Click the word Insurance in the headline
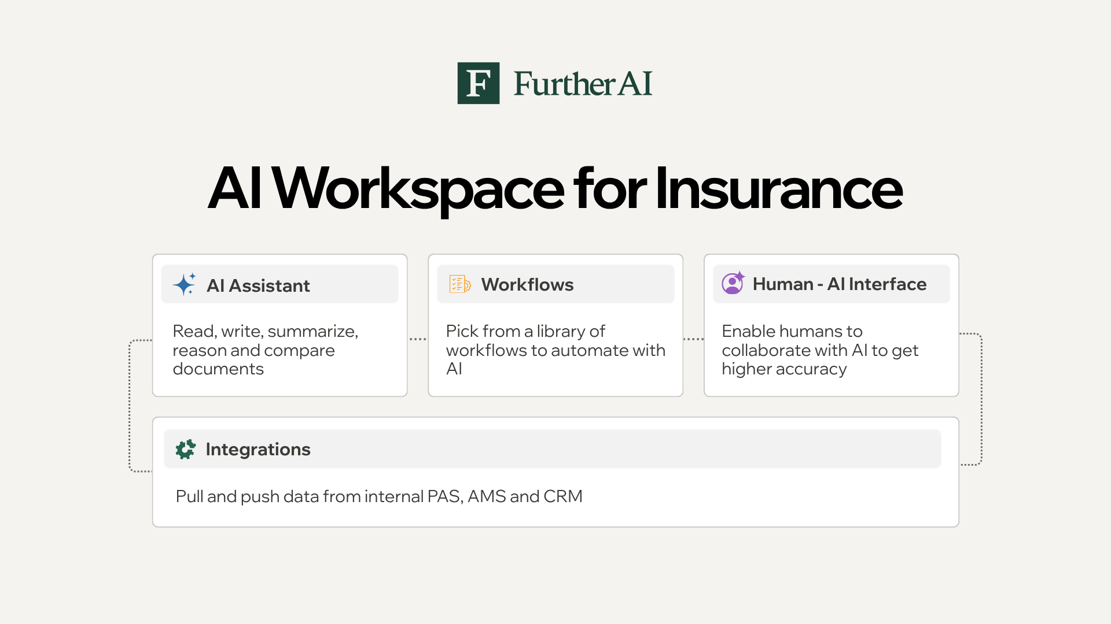This screenshot has width=1111, height=624. tap(778, 188)
